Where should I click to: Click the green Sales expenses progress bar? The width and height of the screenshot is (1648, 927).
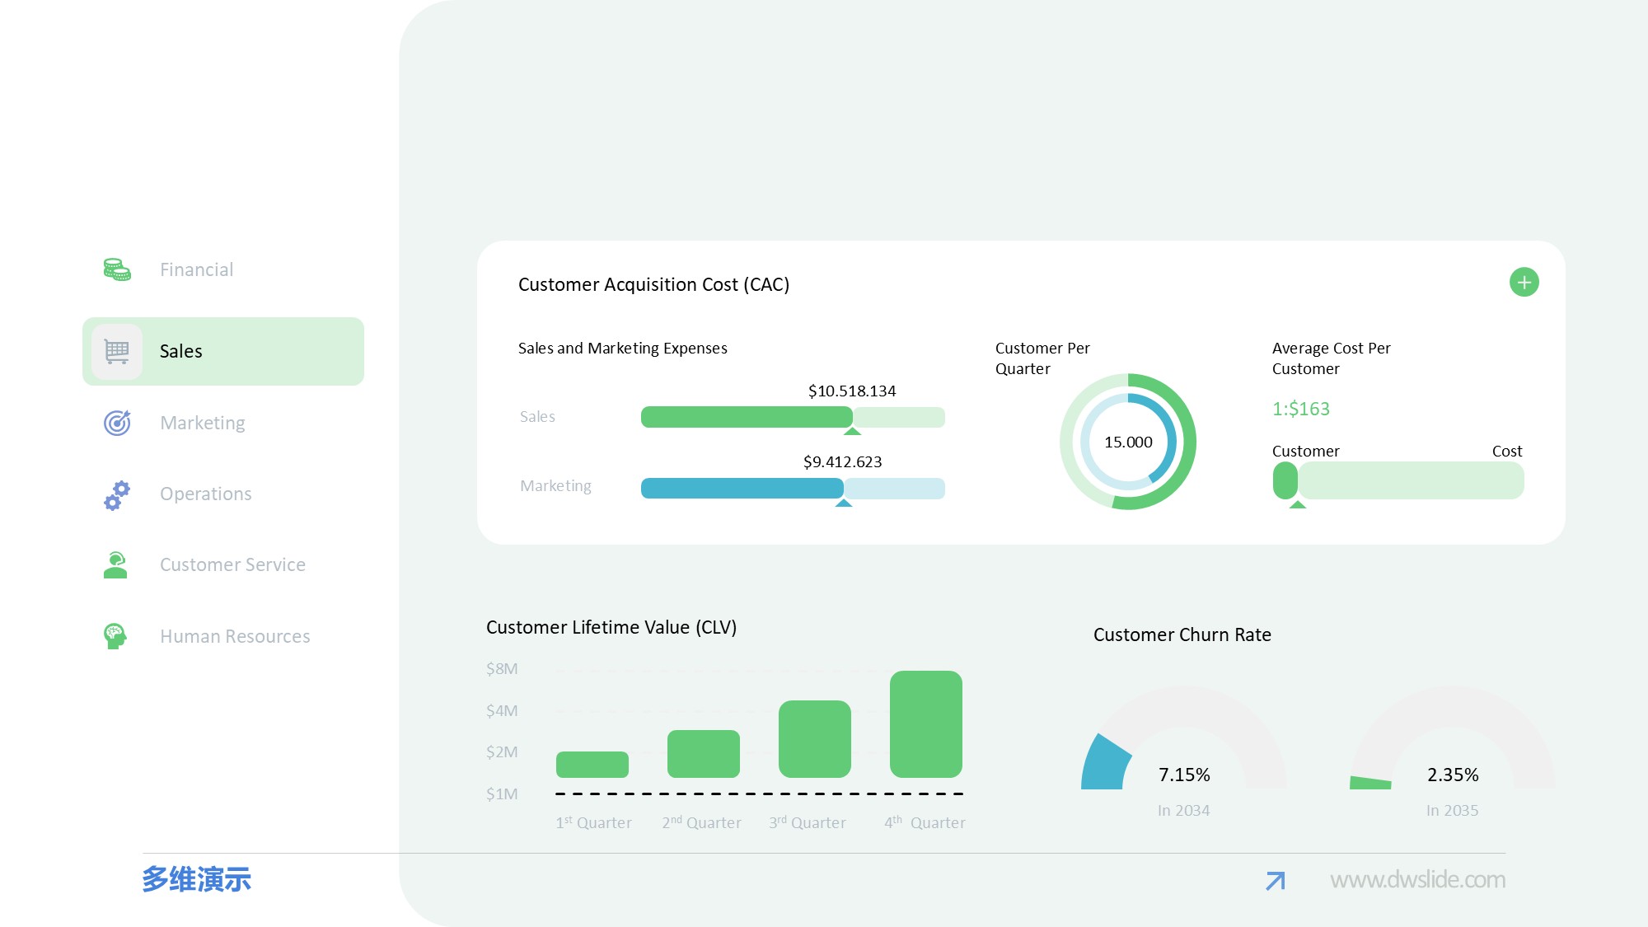click(x=746, y=417)
